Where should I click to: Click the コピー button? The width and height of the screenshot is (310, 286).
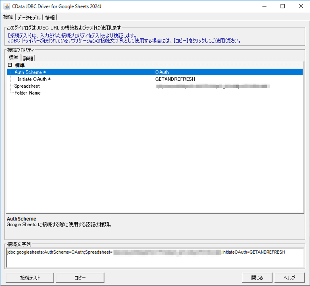coord(80,278)
